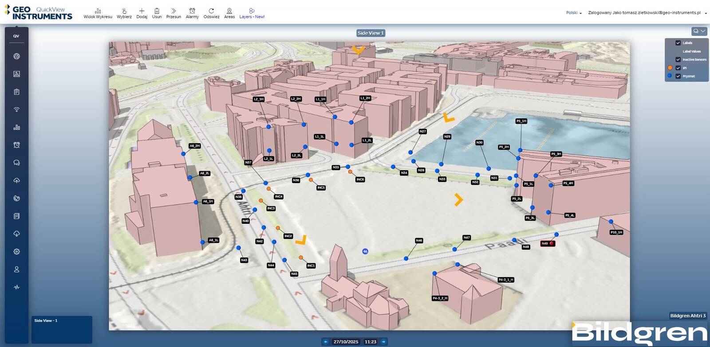Open Widok Wykresu chart view
Image resolution: width=710 pixels, height=347 pixels.
(98, 13)
